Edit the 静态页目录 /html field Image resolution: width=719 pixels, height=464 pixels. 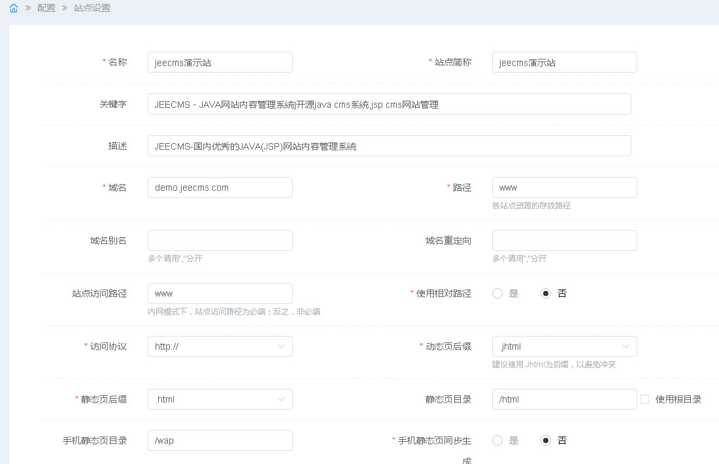point(565,399)
